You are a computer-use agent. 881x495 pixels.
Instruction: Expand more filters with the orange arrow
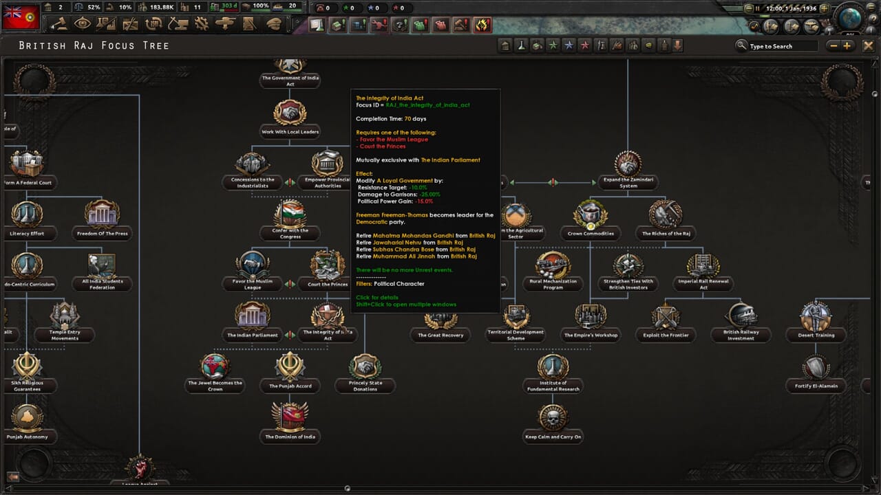coord(679,45)
